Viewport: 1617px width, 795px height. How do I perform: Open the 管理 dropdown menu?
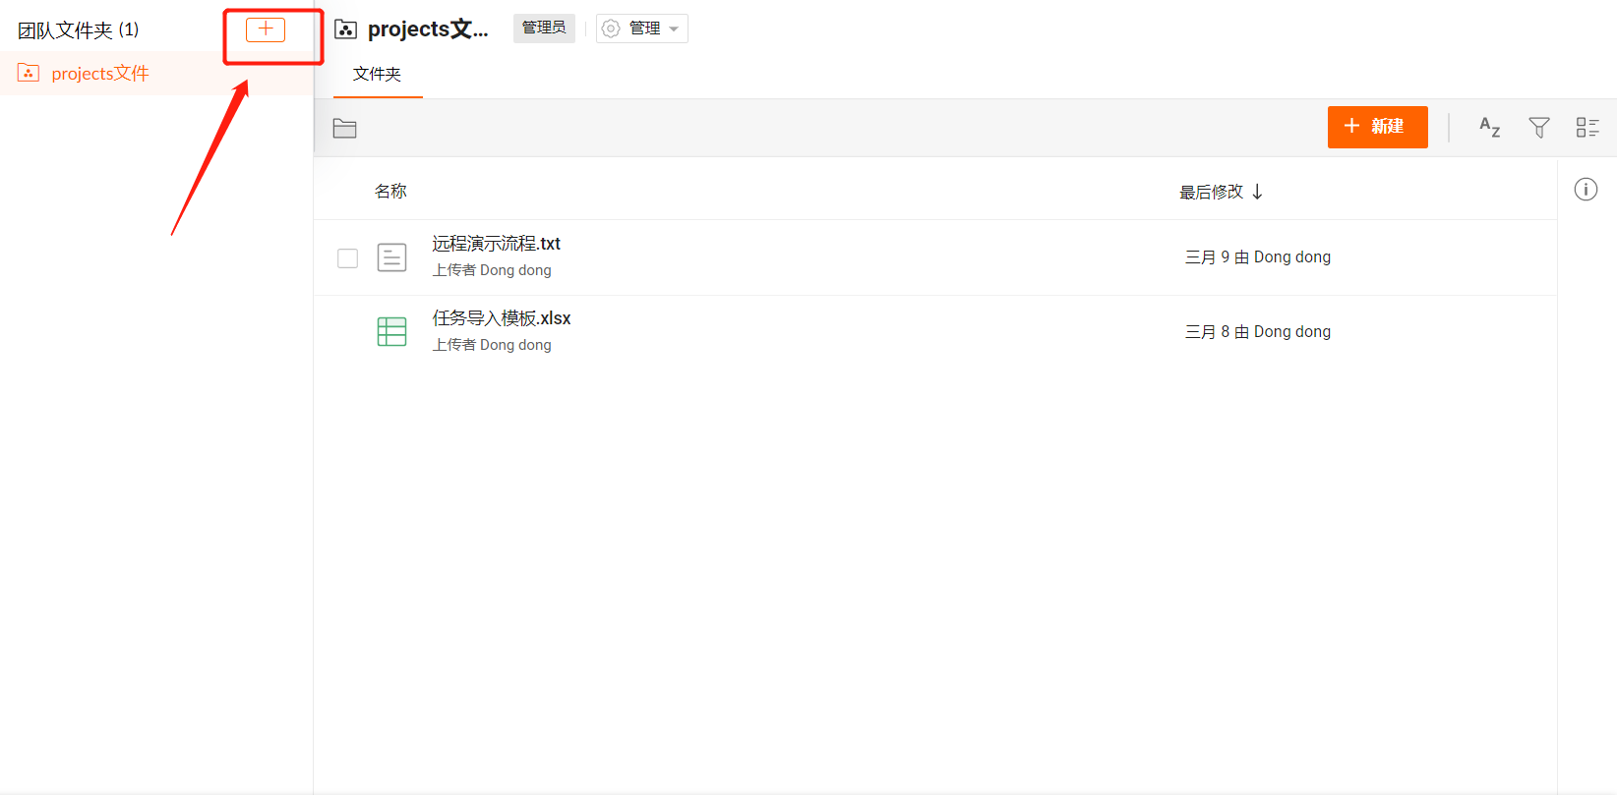pyautogui.click(x=642, y=28)
